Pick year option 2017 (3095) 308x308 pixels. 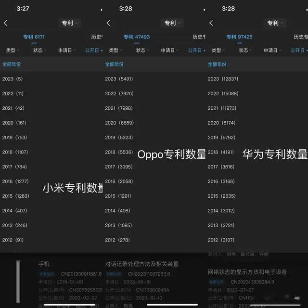click(119, 167)
